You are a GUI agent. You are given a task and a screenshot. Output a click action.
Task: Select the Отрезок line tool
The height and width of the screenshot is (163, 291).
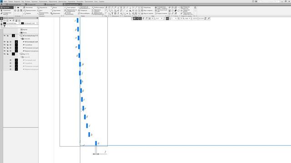[x=27, y=14]
